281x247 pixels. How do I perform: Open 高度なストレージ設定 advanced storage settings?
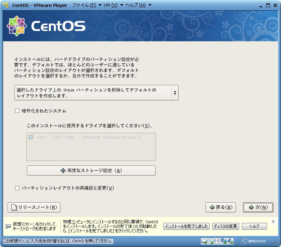pyautogui.click(x=91, y=171)
